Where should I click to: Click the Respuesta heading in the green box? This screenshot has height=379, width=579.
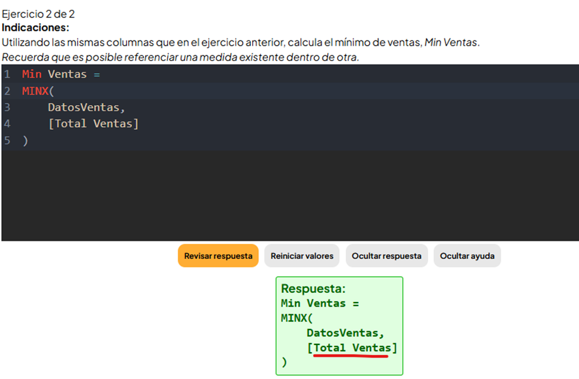click(x=313, y=288)
